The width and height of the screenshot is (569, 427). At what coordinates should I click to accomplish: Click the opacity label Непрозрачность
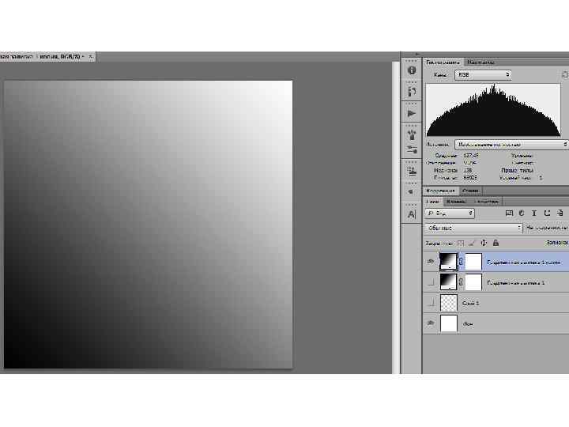pos(547,228)
